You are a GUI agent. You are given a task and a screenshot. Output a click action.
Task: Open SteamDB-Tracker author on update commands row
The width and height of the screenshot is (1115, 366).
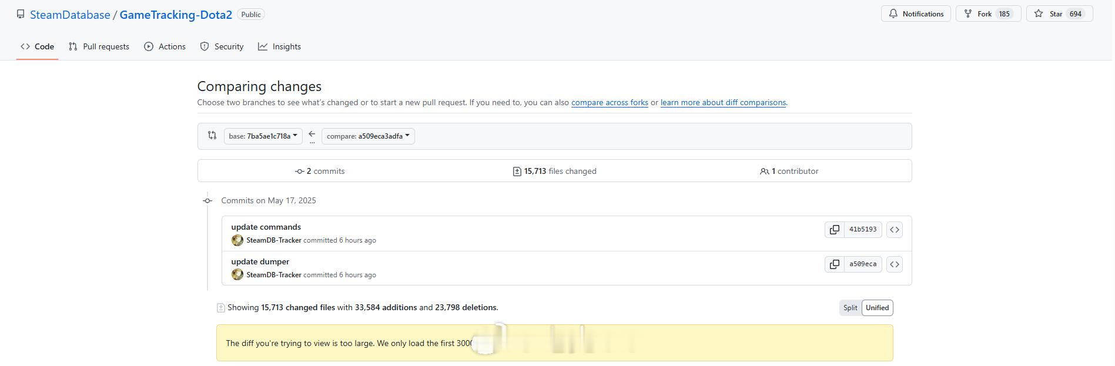[x=274, y=240]
